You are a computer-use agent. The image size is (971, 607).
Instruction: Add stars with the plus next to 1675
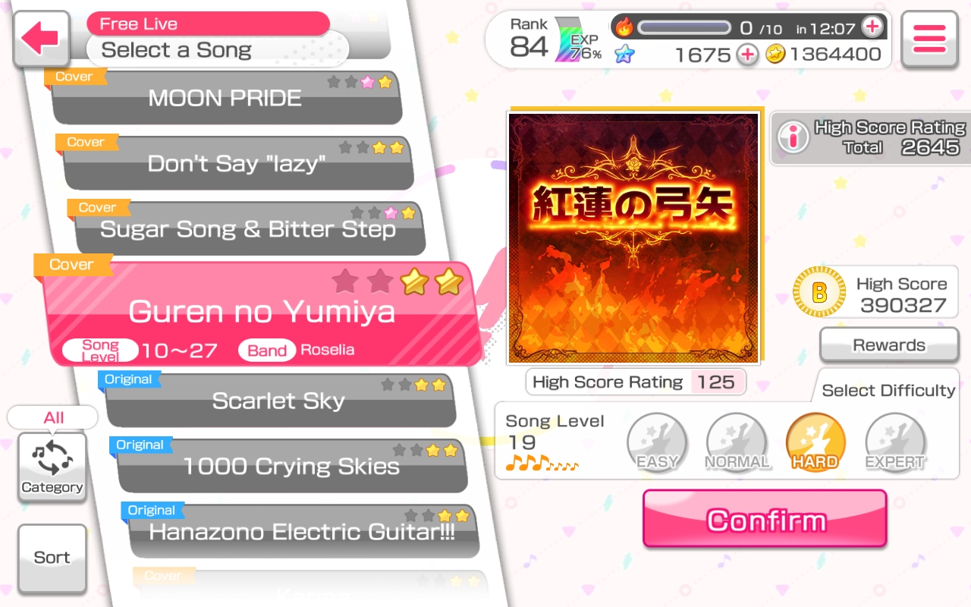coord(748,55)
